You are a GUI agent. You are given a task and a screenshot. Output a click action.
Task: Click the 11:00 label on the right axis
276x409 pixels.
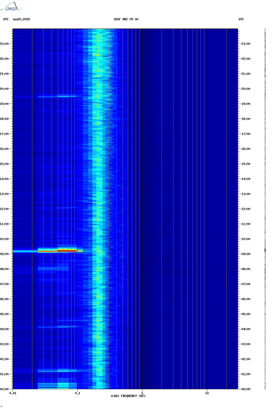[x=246, y=224]
